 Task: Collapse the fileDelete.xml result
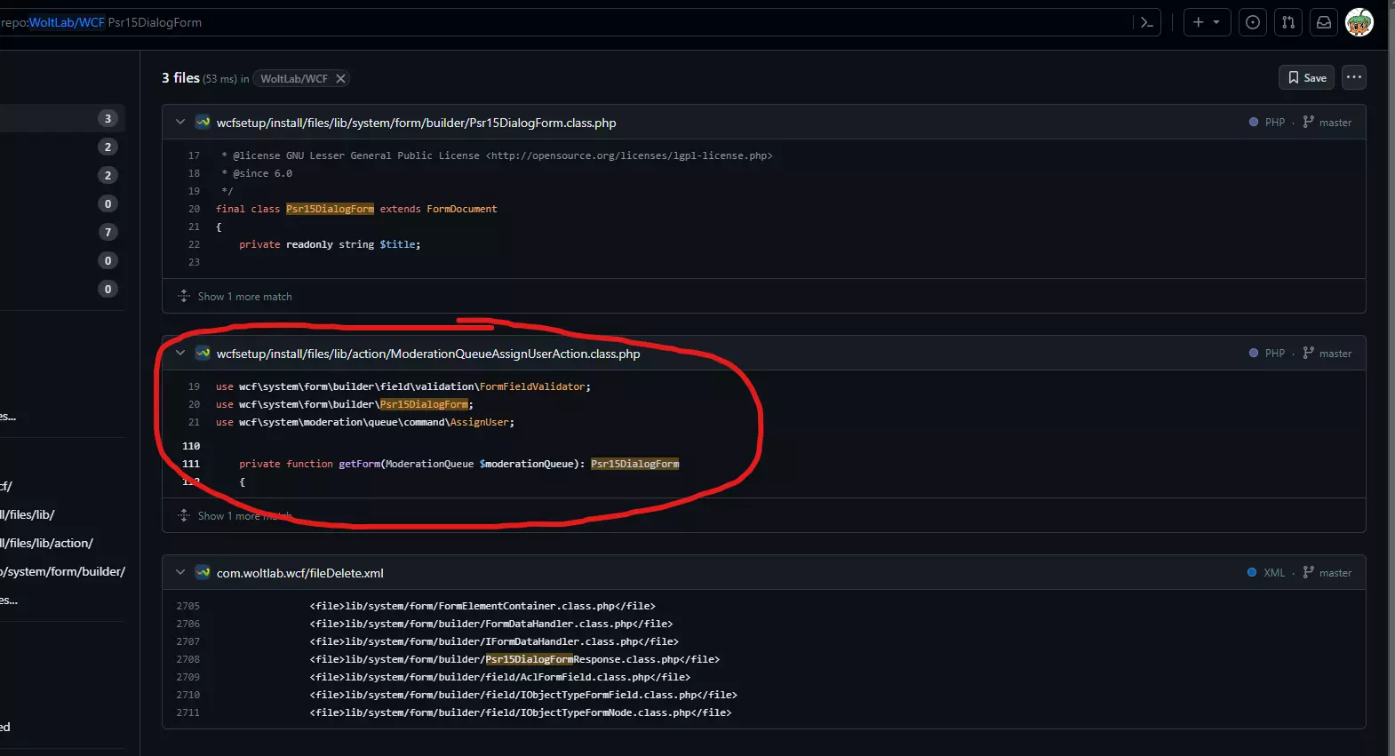click(180, 572)
